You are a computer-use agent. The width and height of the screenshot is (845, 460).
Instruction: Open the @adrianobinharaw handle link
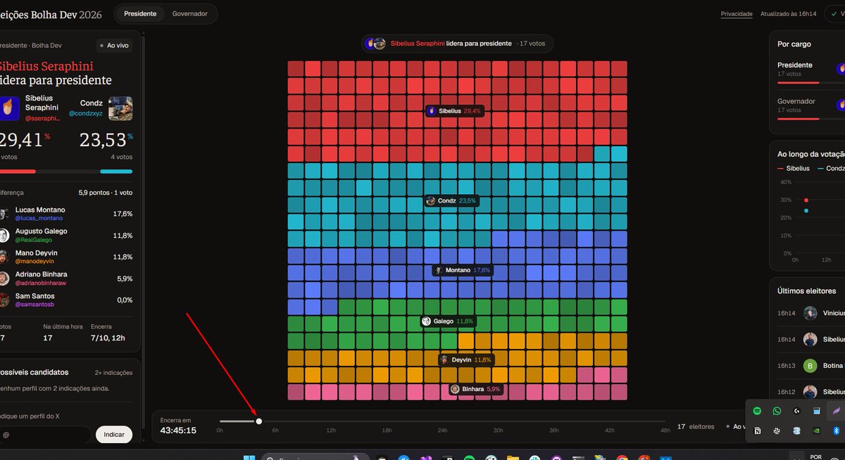point(41,283)
